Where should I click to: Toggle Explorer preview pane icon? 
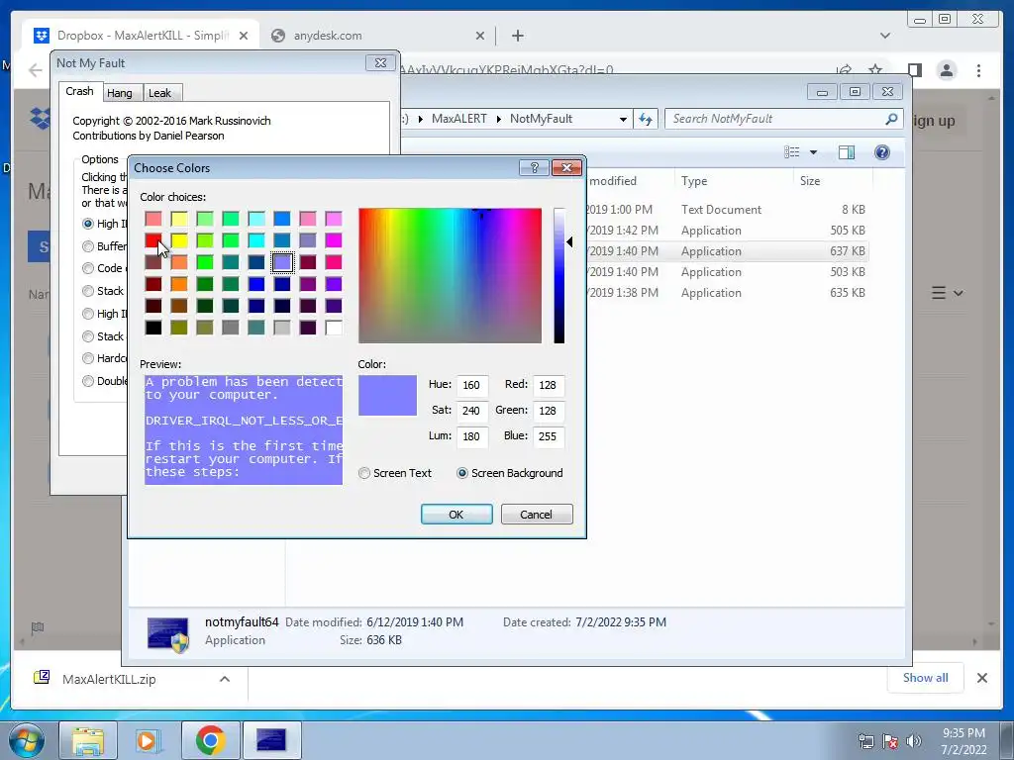tap(846, 151)
